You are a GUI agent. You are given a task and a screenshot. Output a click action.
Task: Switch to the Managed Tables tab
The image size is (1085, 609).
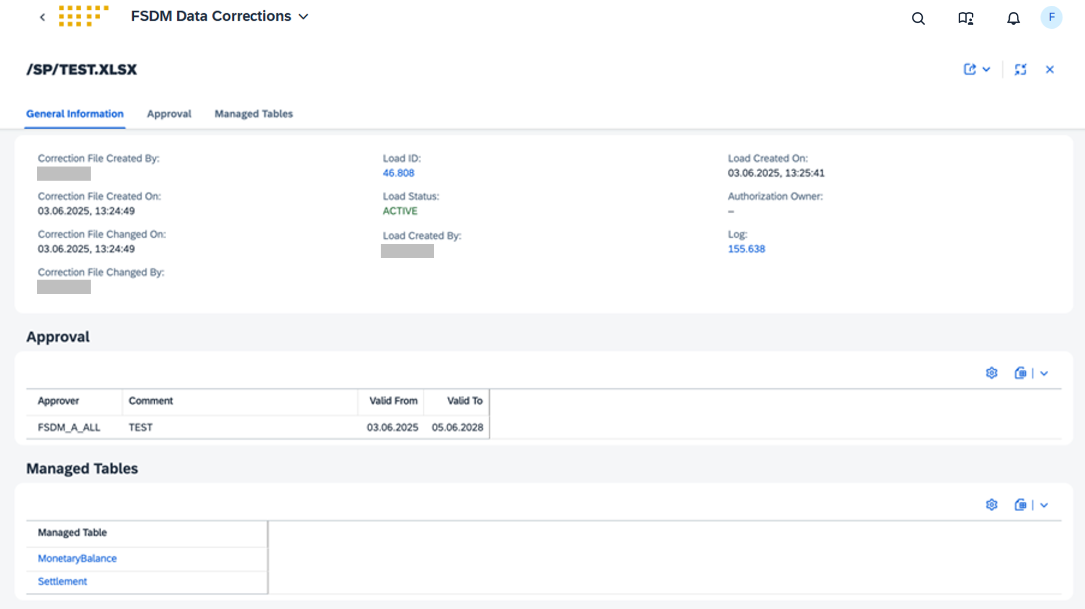point(253,114)
